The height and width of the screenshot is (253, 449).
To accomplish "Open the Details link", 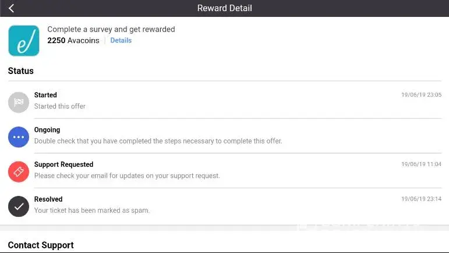I will (x=121, y=40).
